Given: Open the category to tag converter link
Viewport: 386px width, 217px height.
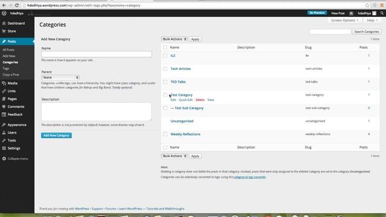Looking at the screenshot, I should pyautogui.click(x=250, y=177).
